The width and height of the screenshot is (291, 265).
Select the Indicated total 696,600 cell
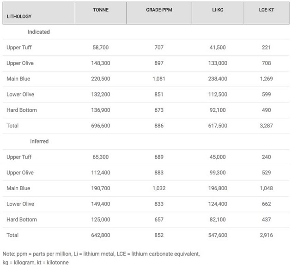(x=101, y=126)
